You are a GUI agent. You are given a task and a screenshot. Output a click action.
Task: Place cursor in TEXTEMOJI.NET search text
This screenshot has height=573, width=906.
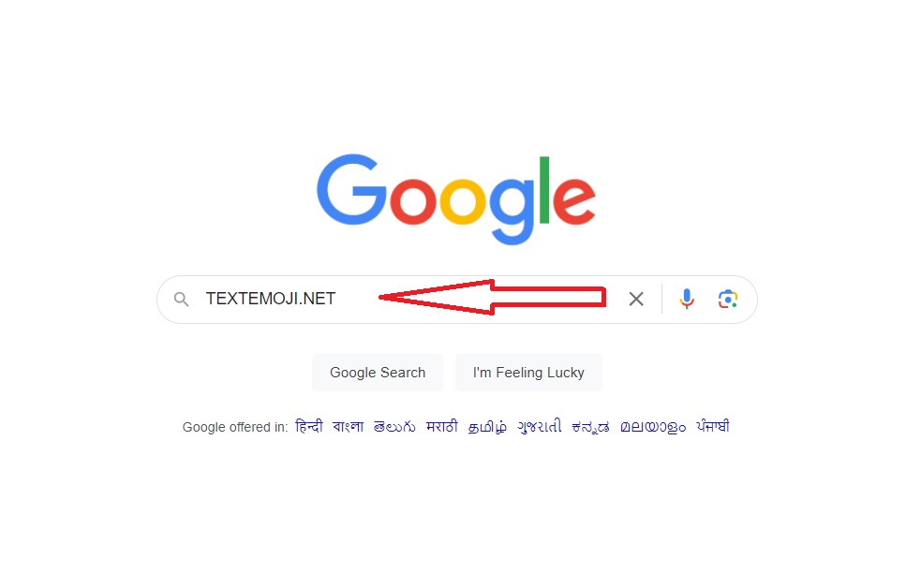coord(271,299)
